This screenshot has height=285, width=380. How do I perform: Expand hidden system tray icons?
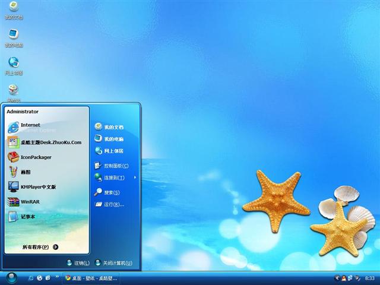point(337,278)
